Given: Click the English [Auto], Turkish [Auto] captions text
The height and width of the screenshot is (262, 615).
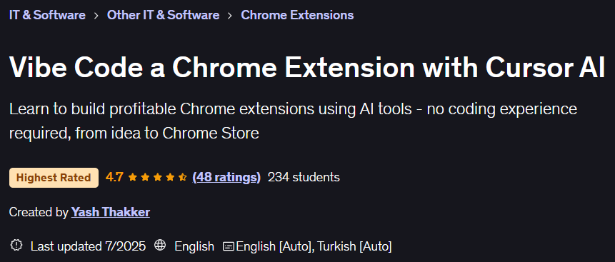Looking at the screenshot, I should pos(314,246).
